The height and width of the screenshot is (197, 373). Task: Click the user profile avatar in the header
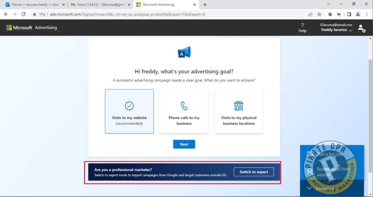[361, 28]
